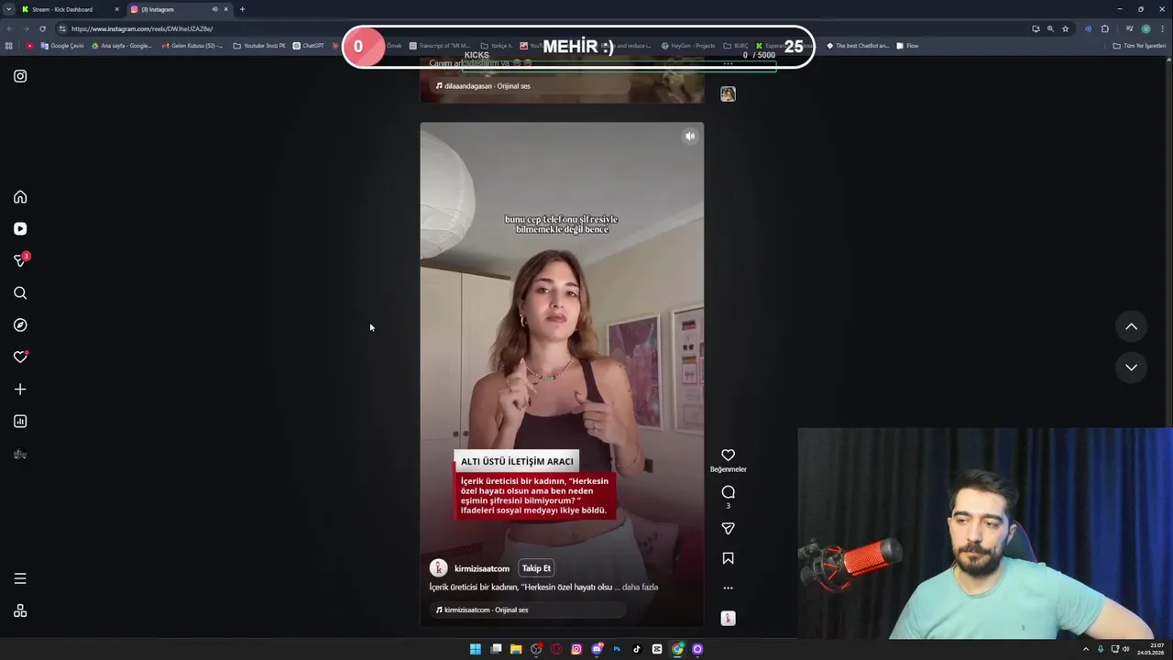Like the reel with heart icon
Screen dimensions: 1173x660
click(728, 456)
